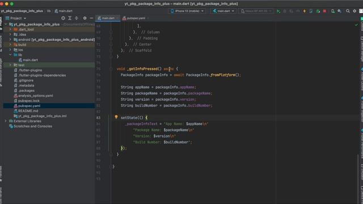Select Scratches and Consoles node

click(33, 126)
